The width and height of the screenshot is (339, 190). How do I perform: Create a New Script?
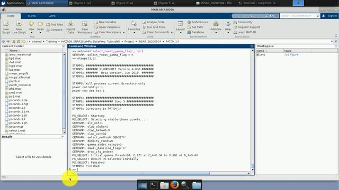6,27
